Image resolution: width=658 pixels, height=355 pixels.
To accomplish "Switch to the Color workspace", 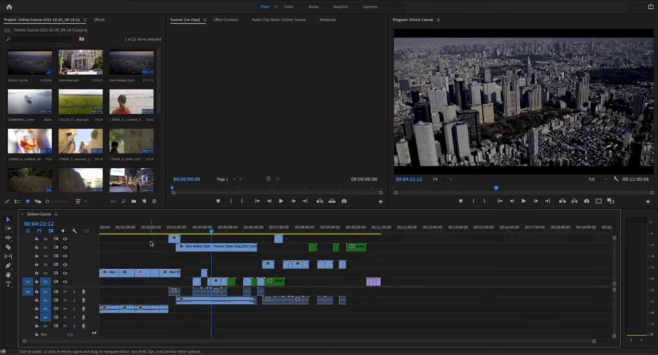I will (289, 6).
